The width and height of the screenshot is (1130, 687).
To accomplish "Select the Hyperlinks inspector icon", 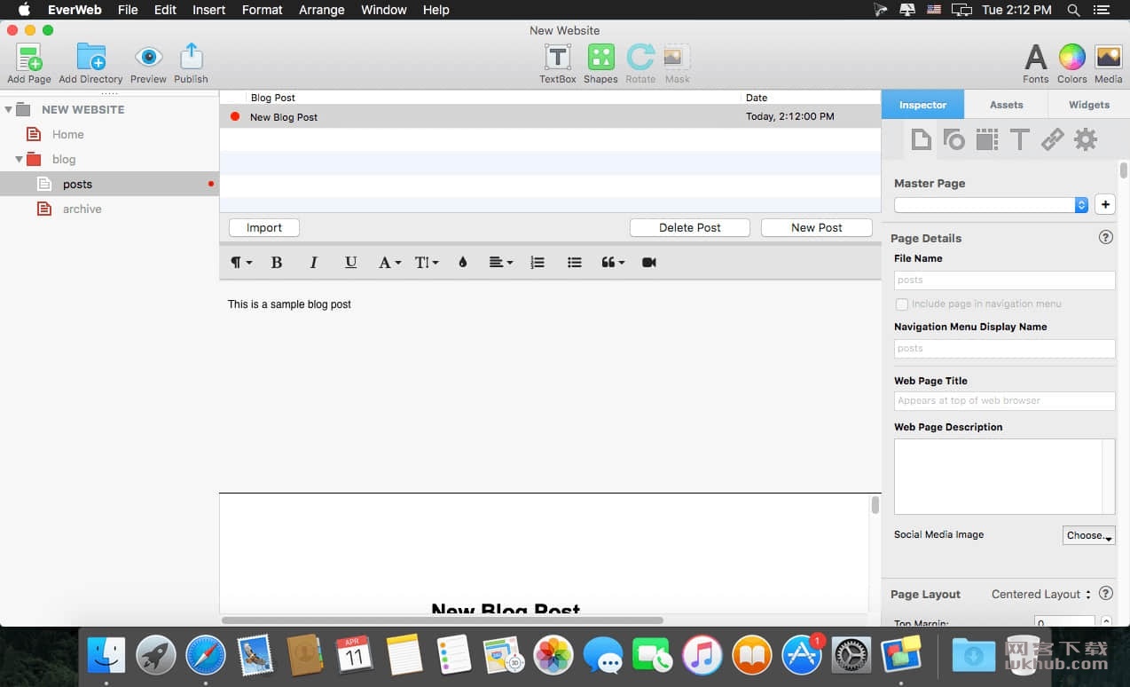I will coord(1053,139).
